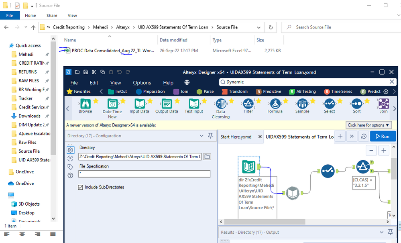Screen dimensions: 401x243
Task: Expand the Results panel dropdown chevron
Action: [382, 232]
